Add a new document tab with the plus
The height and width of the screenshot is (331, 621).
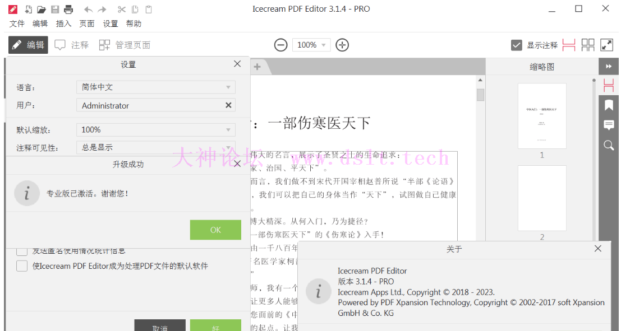click(x=257, y=67)
